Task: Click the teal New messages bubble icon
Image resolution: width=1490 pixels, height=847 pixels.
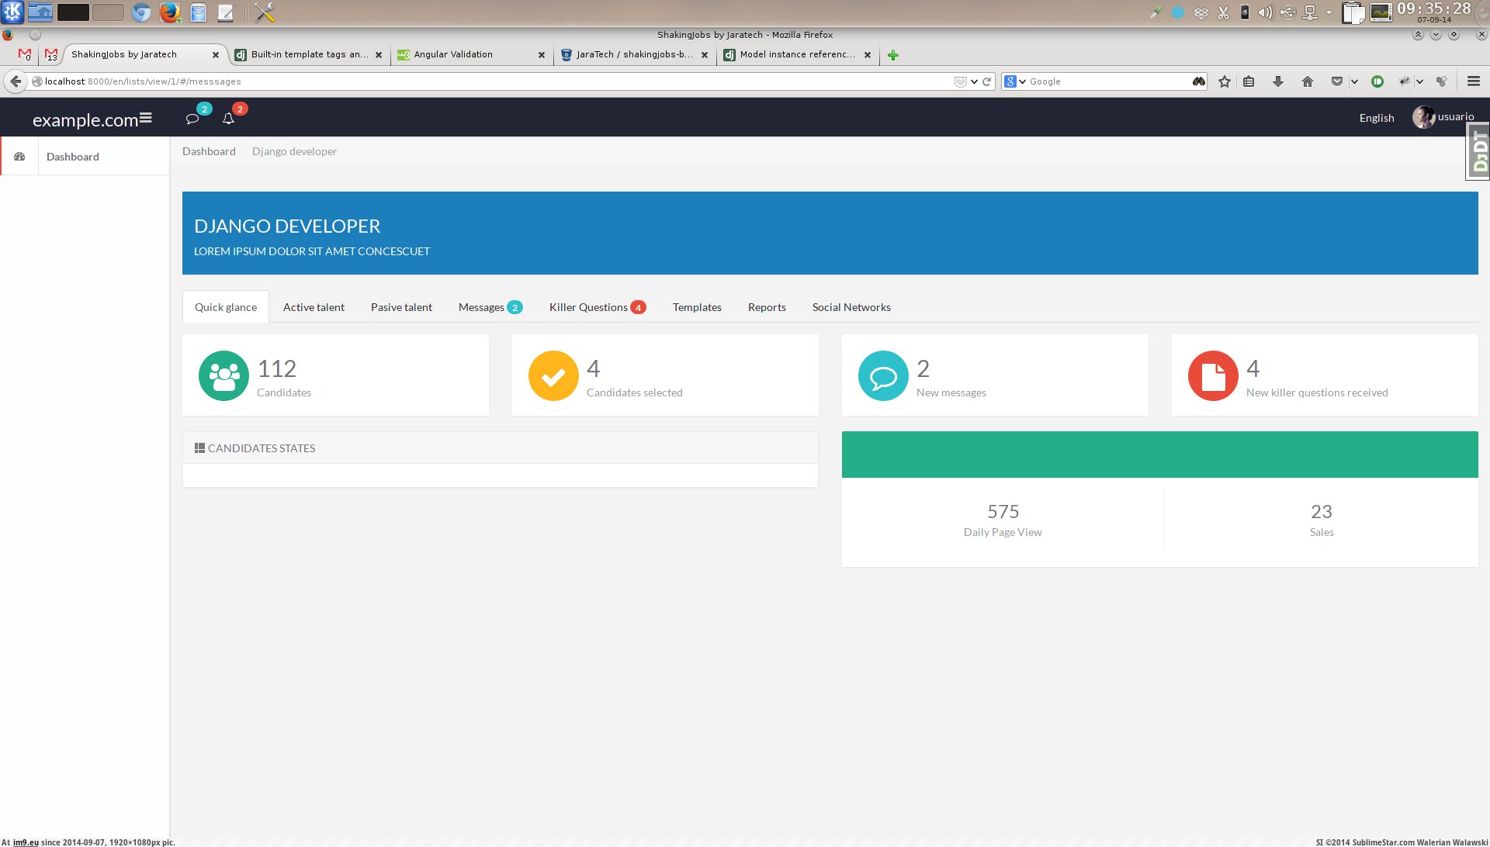Action: click(x=883, y=376)
